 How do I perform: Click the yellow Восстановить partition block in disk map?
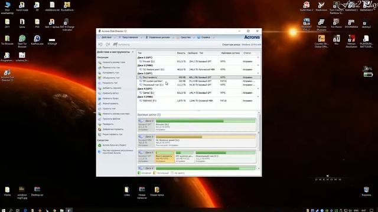(165, 157)
